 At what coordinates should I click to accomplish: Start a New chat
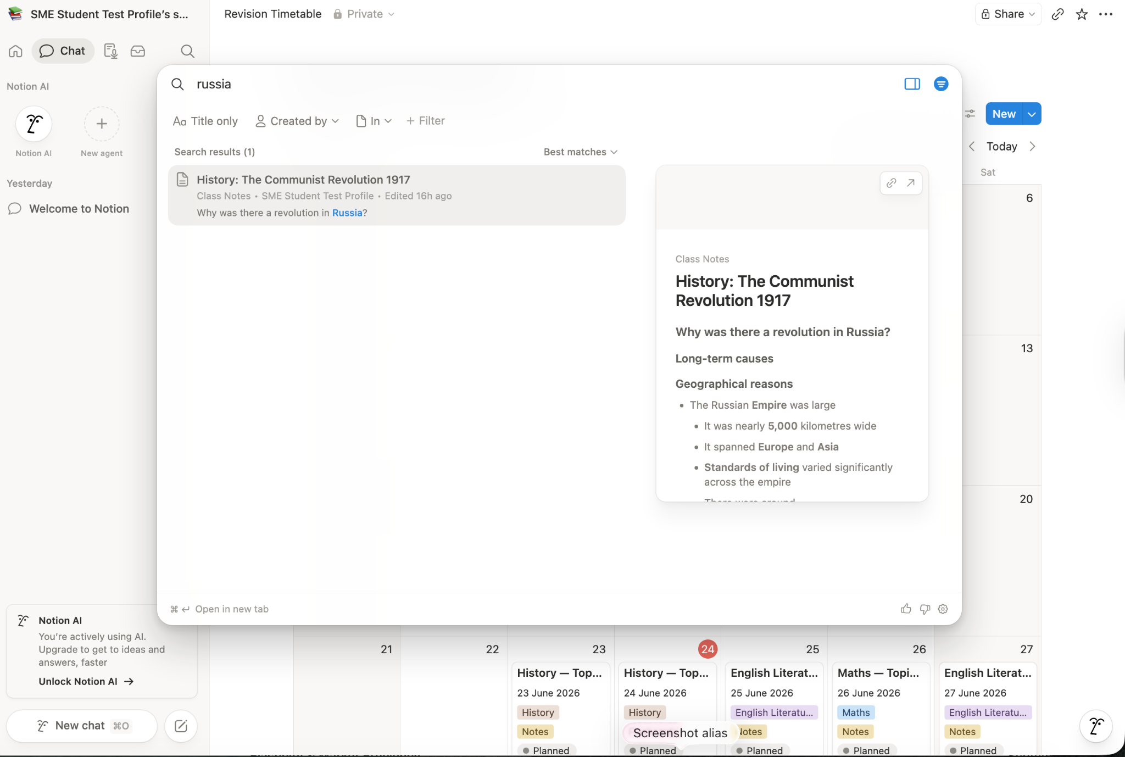(82, 726)
